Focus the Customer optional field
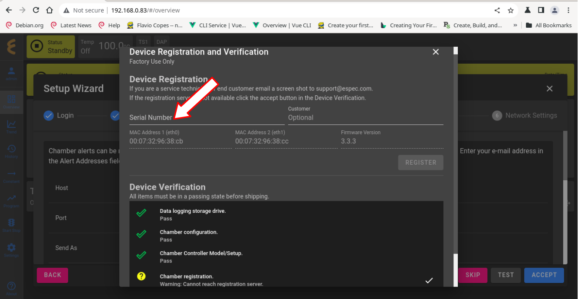The height and width of the screenshot is (299, 578). point(366,117)
